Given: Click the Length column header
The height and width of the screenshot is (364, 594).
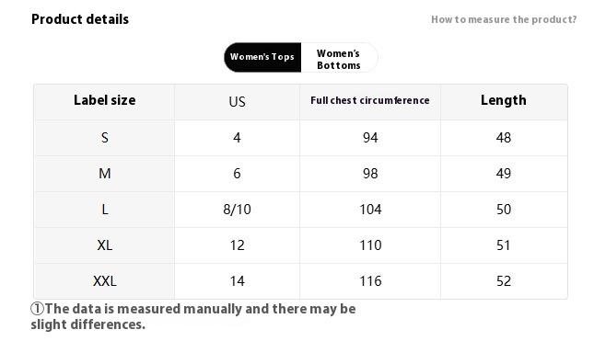Looking at the screenshot, I should point(504,100).
